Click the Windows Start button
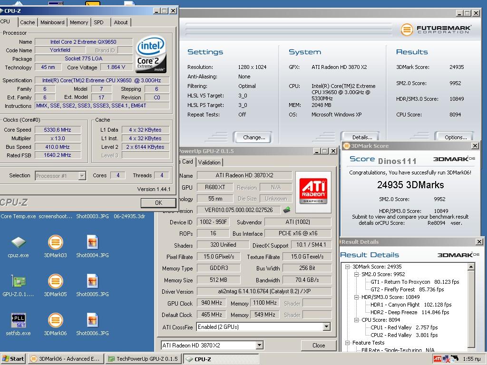The image size is (487, 365). click(x=13, y=359)
